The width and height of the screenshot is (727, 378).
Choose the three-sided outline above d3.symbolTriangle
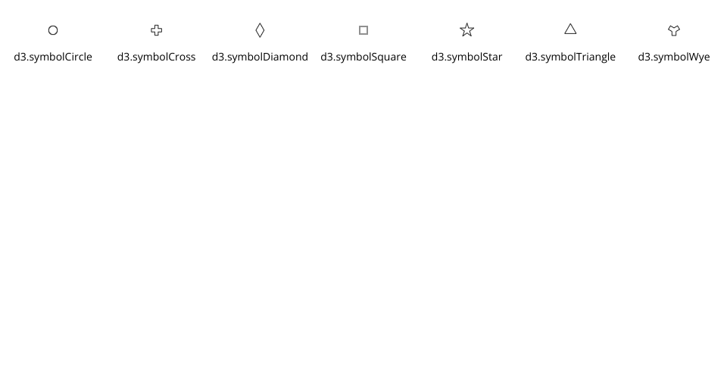570,29
